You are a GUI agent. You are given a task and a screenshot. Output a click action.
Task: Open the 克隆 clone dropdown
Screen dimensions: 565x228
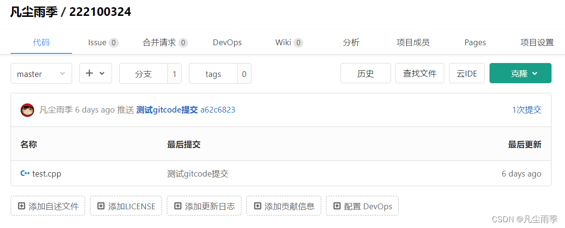[520, 73]
